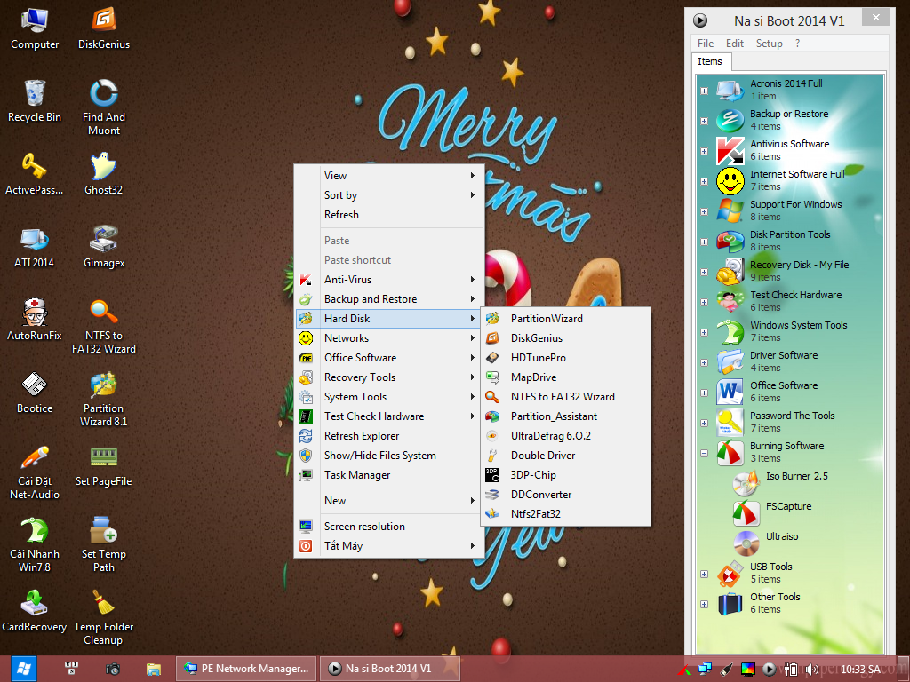Open the Edit menu in Na si Boot

[735, 44]
